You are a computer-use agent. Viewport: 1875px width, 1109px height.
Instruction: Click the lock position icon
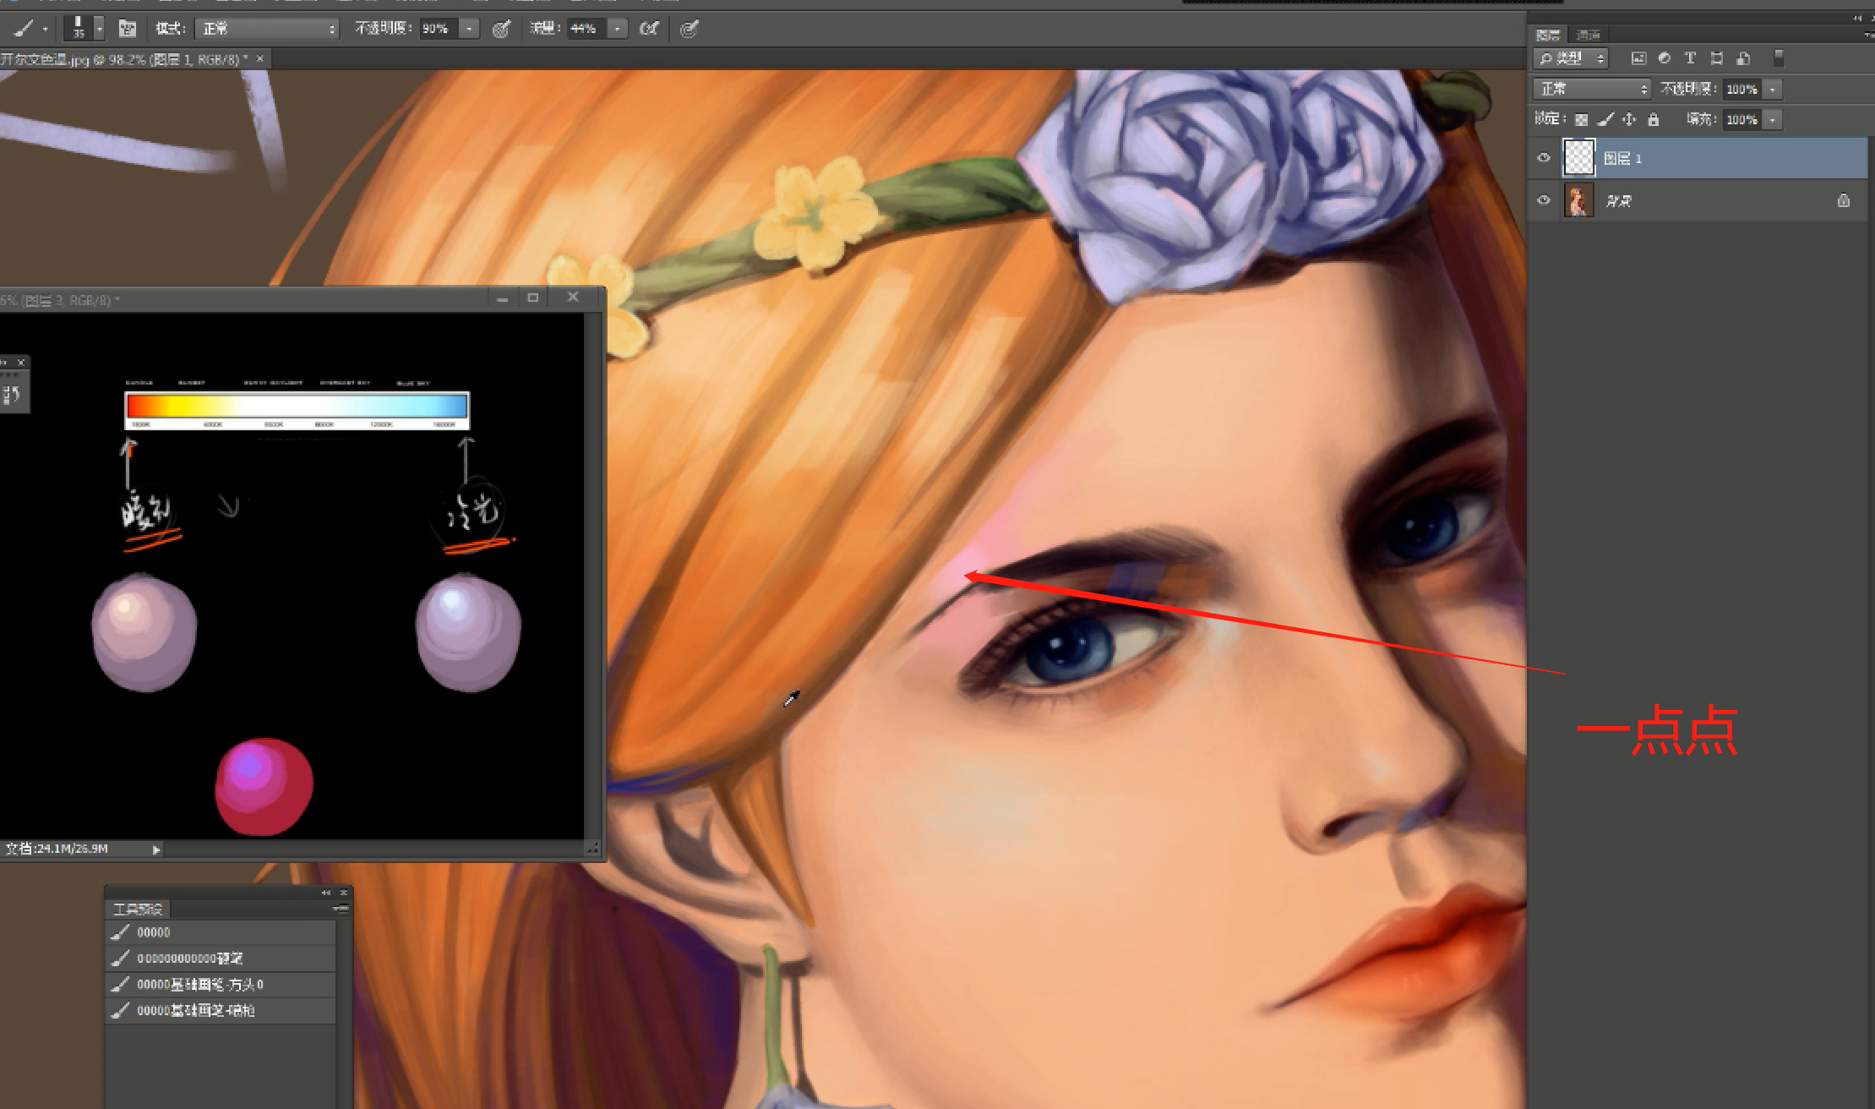1629,119
